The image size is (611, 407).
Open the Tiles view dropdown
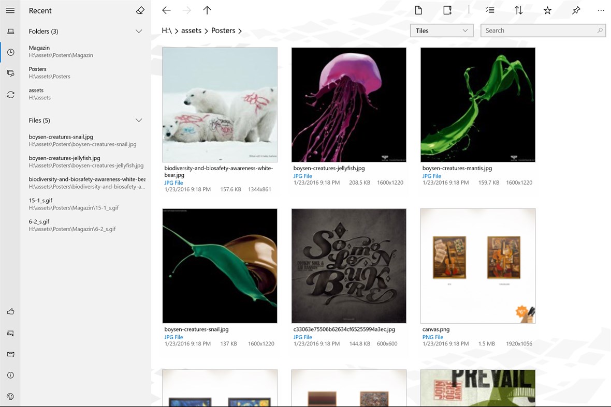click(441, 30)
